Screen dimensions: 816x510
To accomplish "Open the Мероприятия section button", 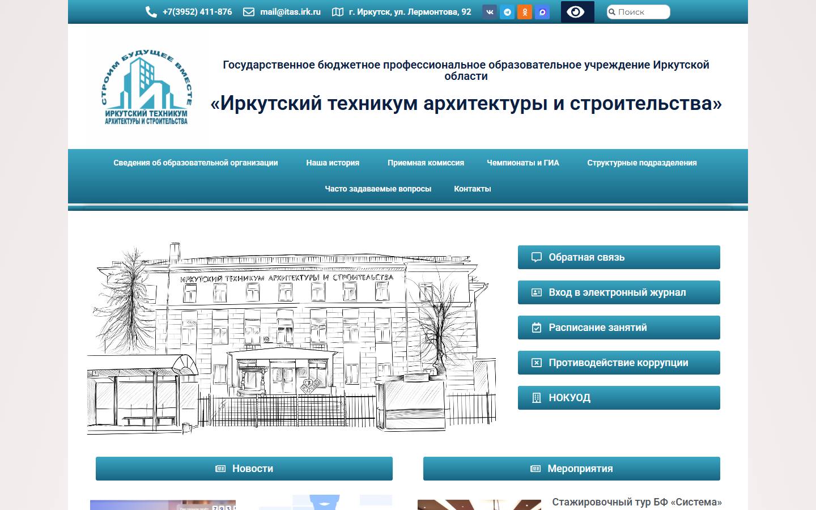I will 572,469.
